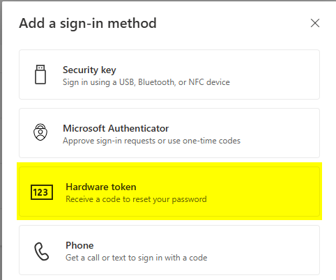Click the 'Add a sign-in method' heading

point(88,24)
